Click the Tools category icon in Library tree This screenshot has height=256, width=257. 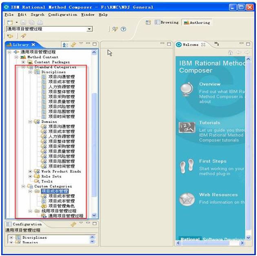[x=37, y=181]
